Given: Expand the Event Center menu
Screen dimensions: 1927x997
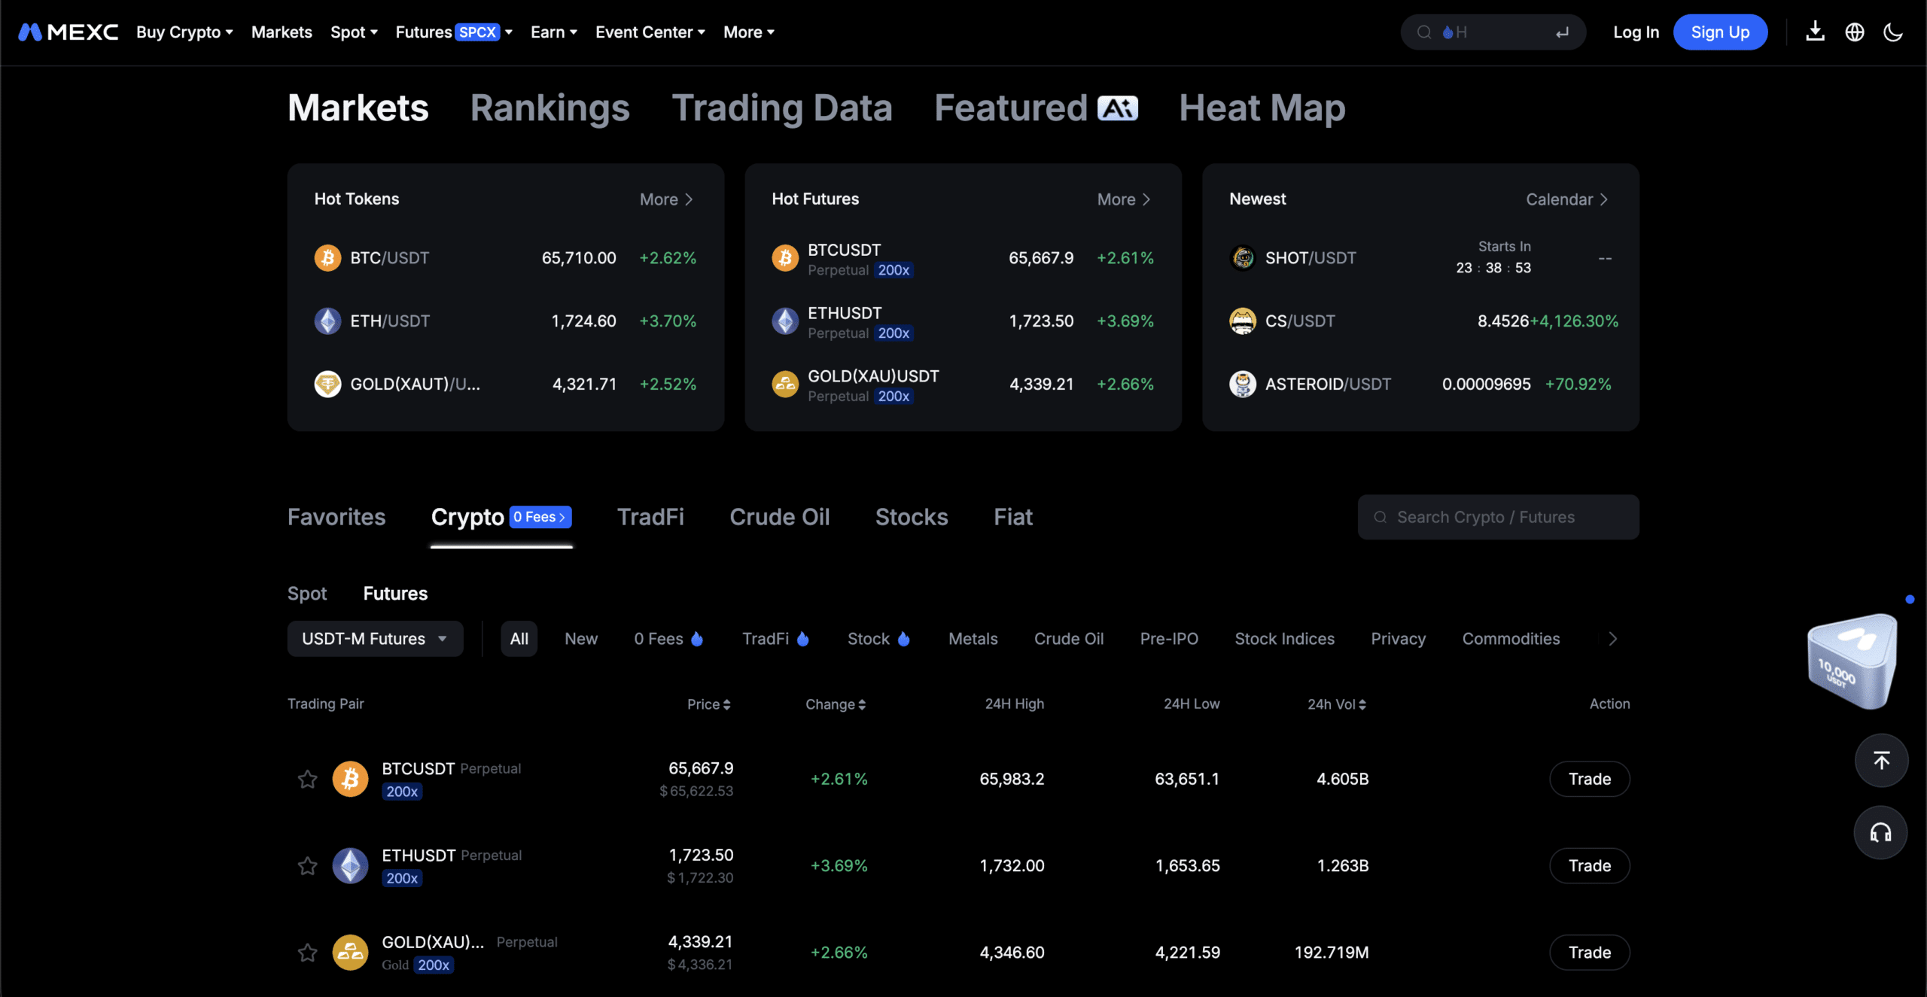Looking at the screenshot, I should coord(650,32).
